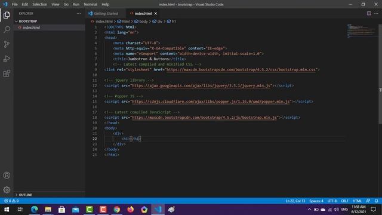Screen dimensions: 382x215
Task: Click the title text Jumbotron & Buttons
Action: tap(148, 59)
